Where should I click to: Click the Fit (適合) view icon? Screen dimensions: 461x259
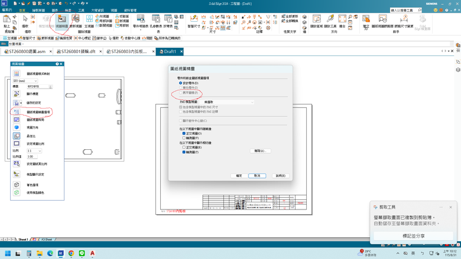coord(342,21)
